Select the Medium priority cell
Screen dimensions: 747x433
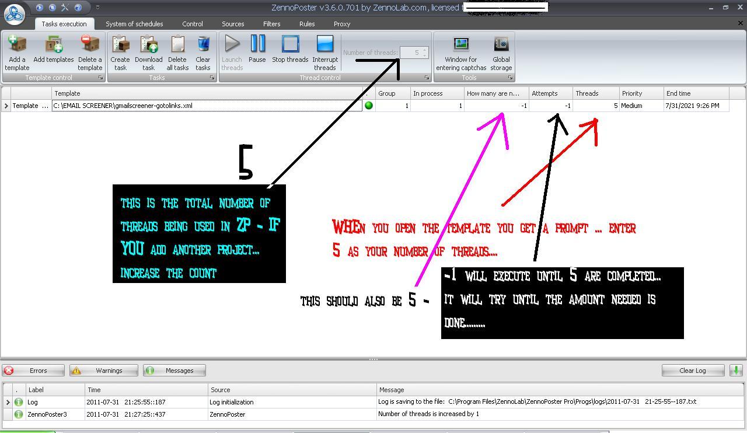point(641,106)
